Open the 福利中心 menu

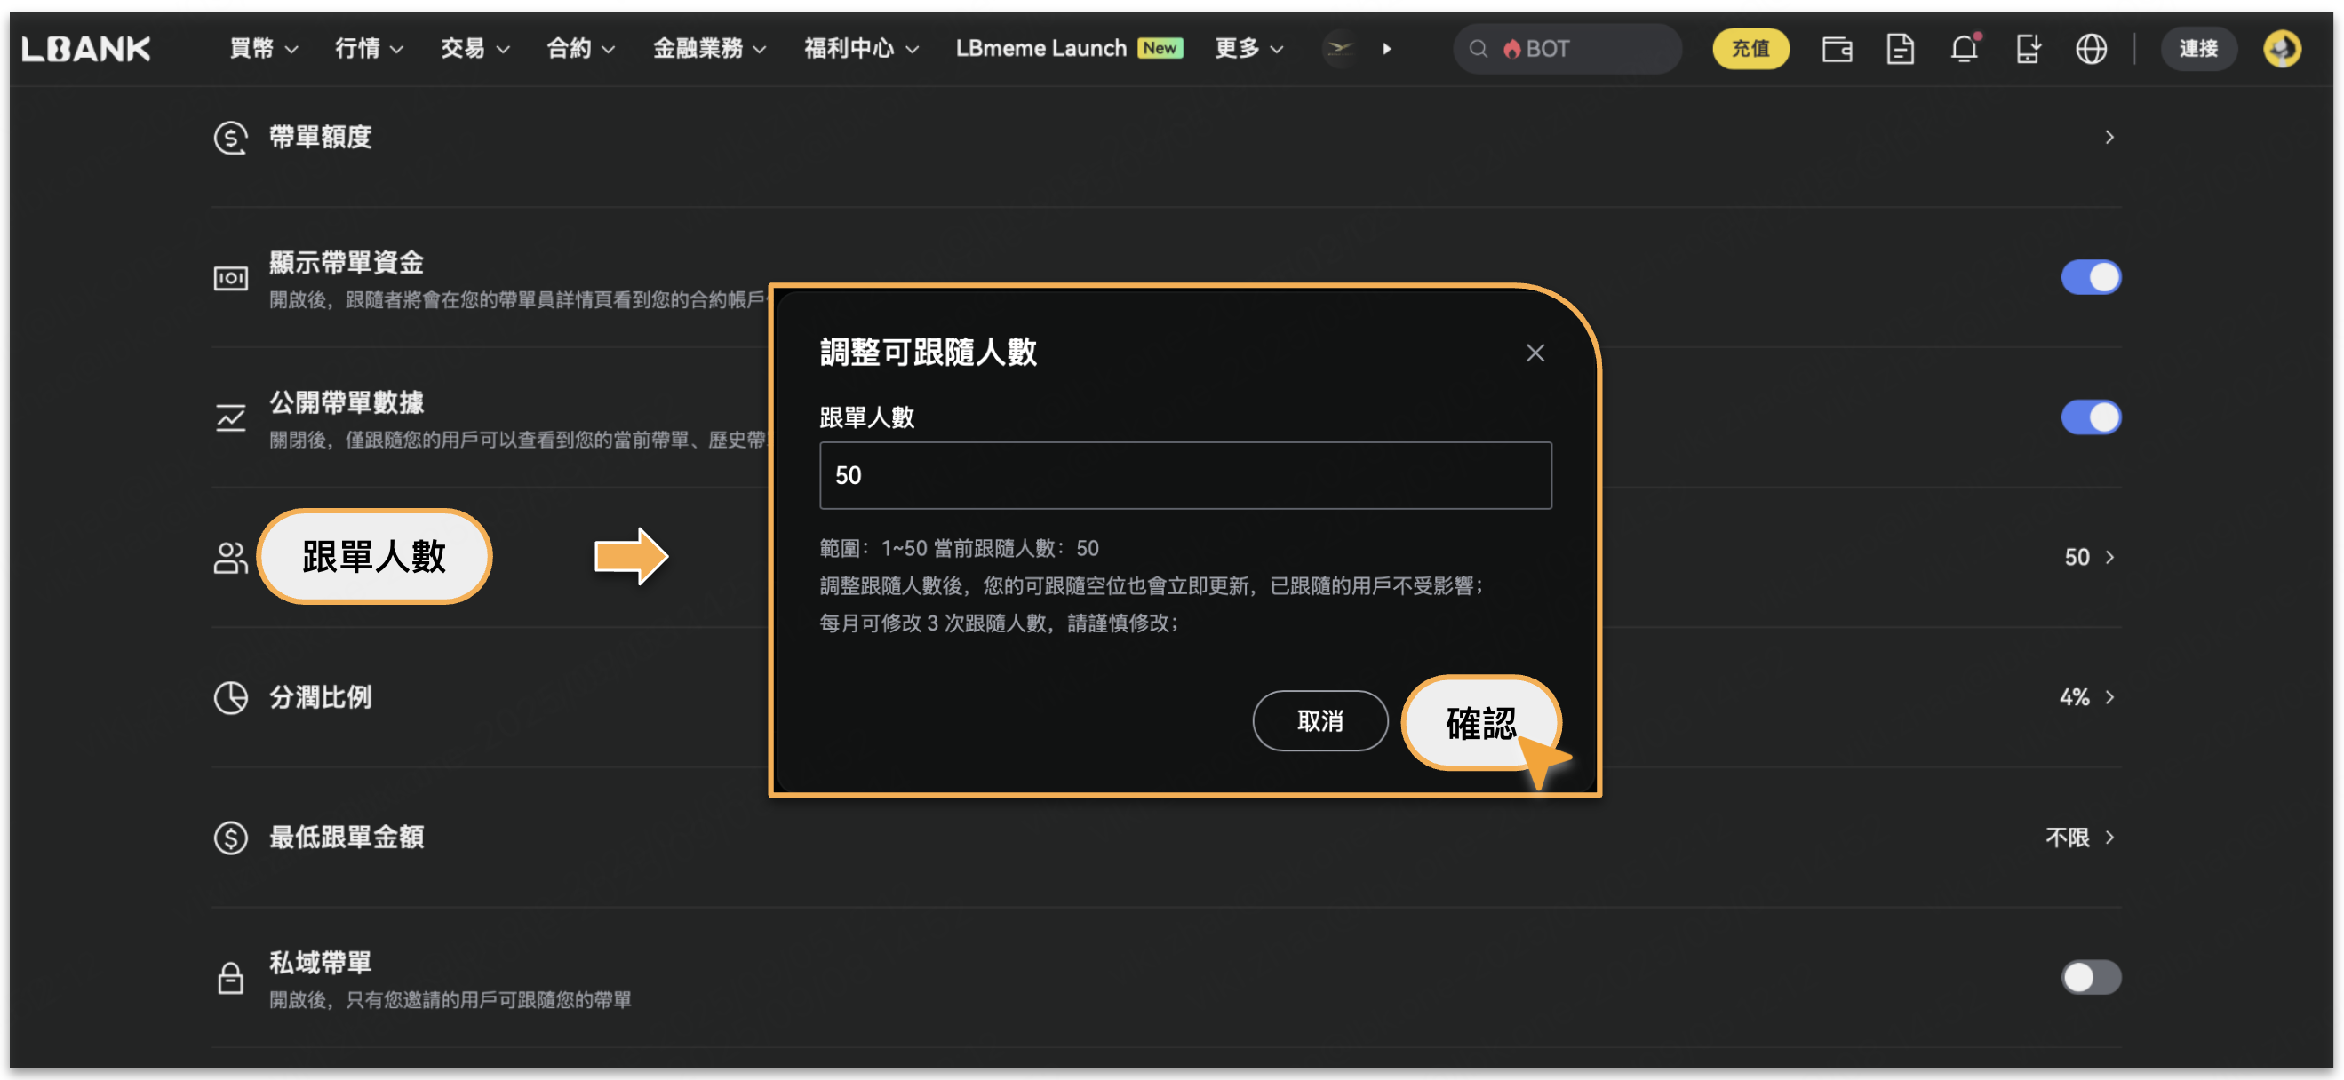tap(861, 48)
